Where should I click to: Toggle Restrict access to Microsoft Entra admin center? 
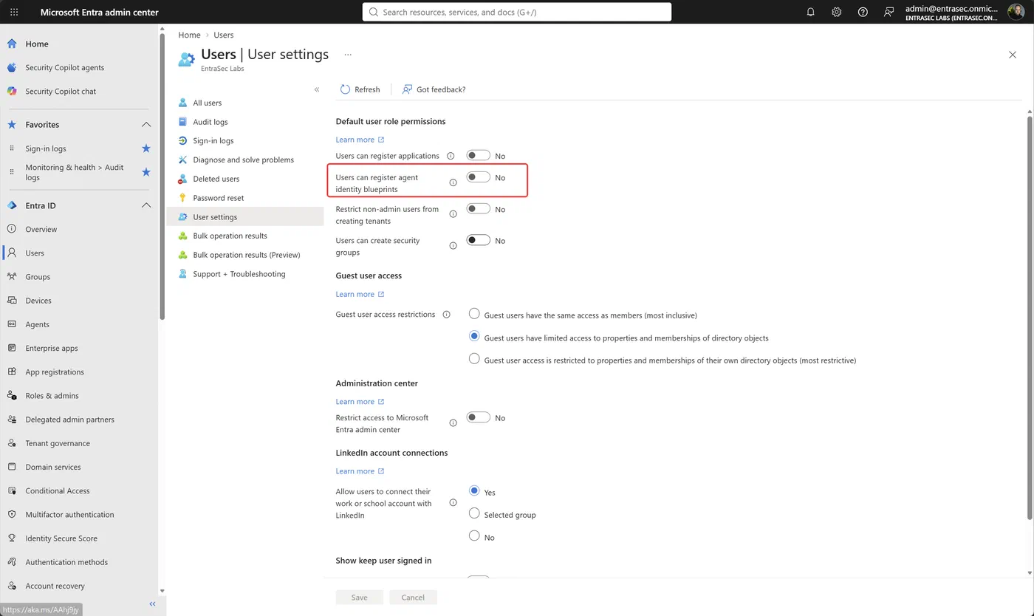(478, 417)
